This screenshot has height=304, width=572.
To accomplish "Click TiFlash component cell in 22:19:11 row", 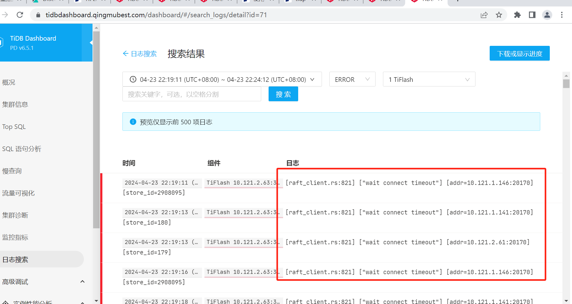I will pyautogui.click(x=243, y=183).
